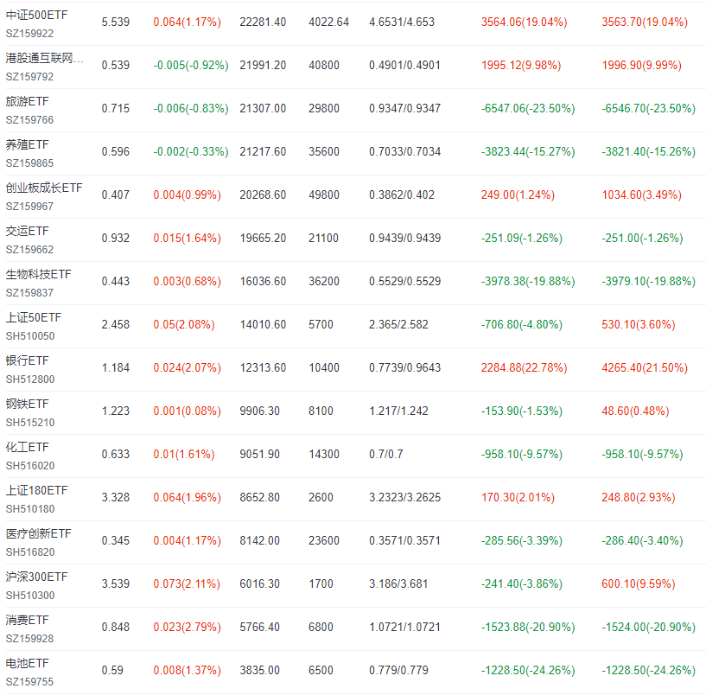Viewport: 706px width, 695px height.
Task: Click profit value 248.80(2.93%)
Action: click(639, 498)
